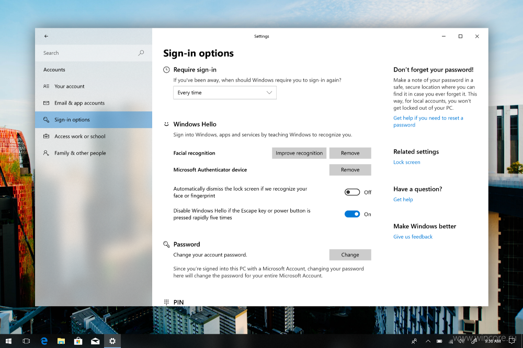Open Microsoft Store from the taskbar
The image size is (523, 348).
78,341
